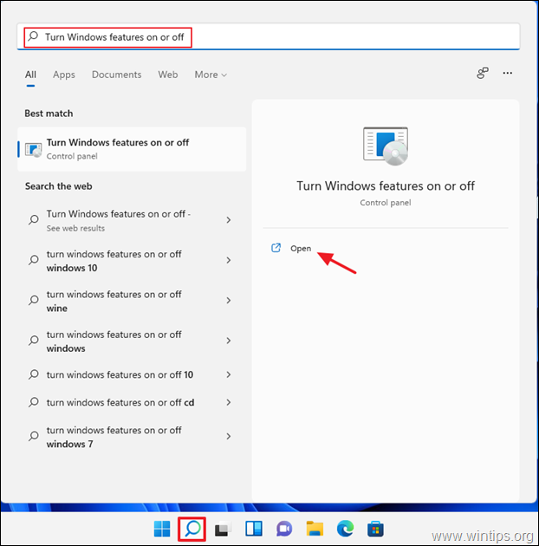The image size is (539, 546).
Task: Click magnifier icon beside 'windows 7' suggestion
Action: pos(34,436)
